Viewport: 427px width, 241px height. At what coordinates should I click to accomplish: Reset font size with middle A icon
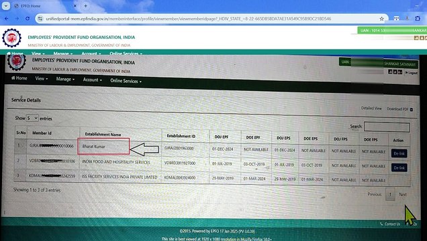395,72
